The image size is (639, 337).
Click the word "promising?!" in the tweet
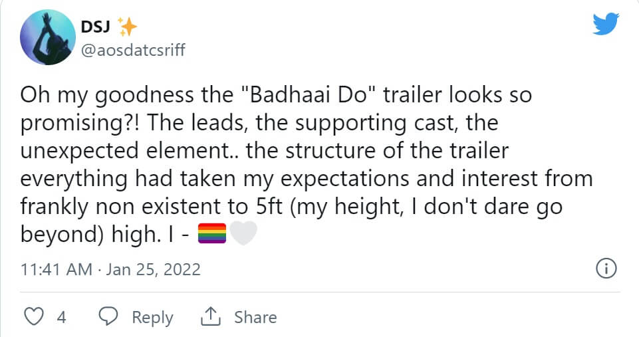74,123
